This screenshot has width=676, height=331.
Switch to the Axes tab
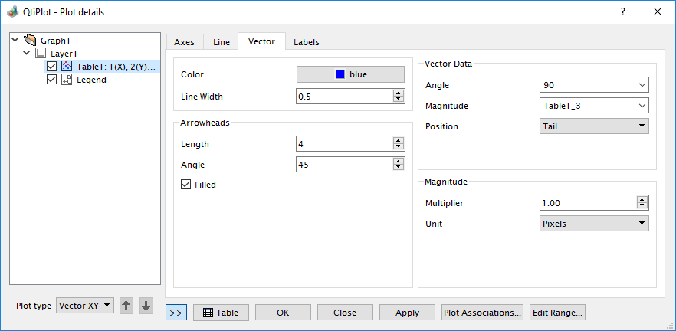coord(184,42)
